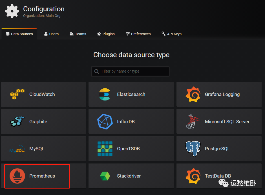Click the PostgreSQL elephant icon
Screen dimensions: 265x195
(x=193, y=149)
